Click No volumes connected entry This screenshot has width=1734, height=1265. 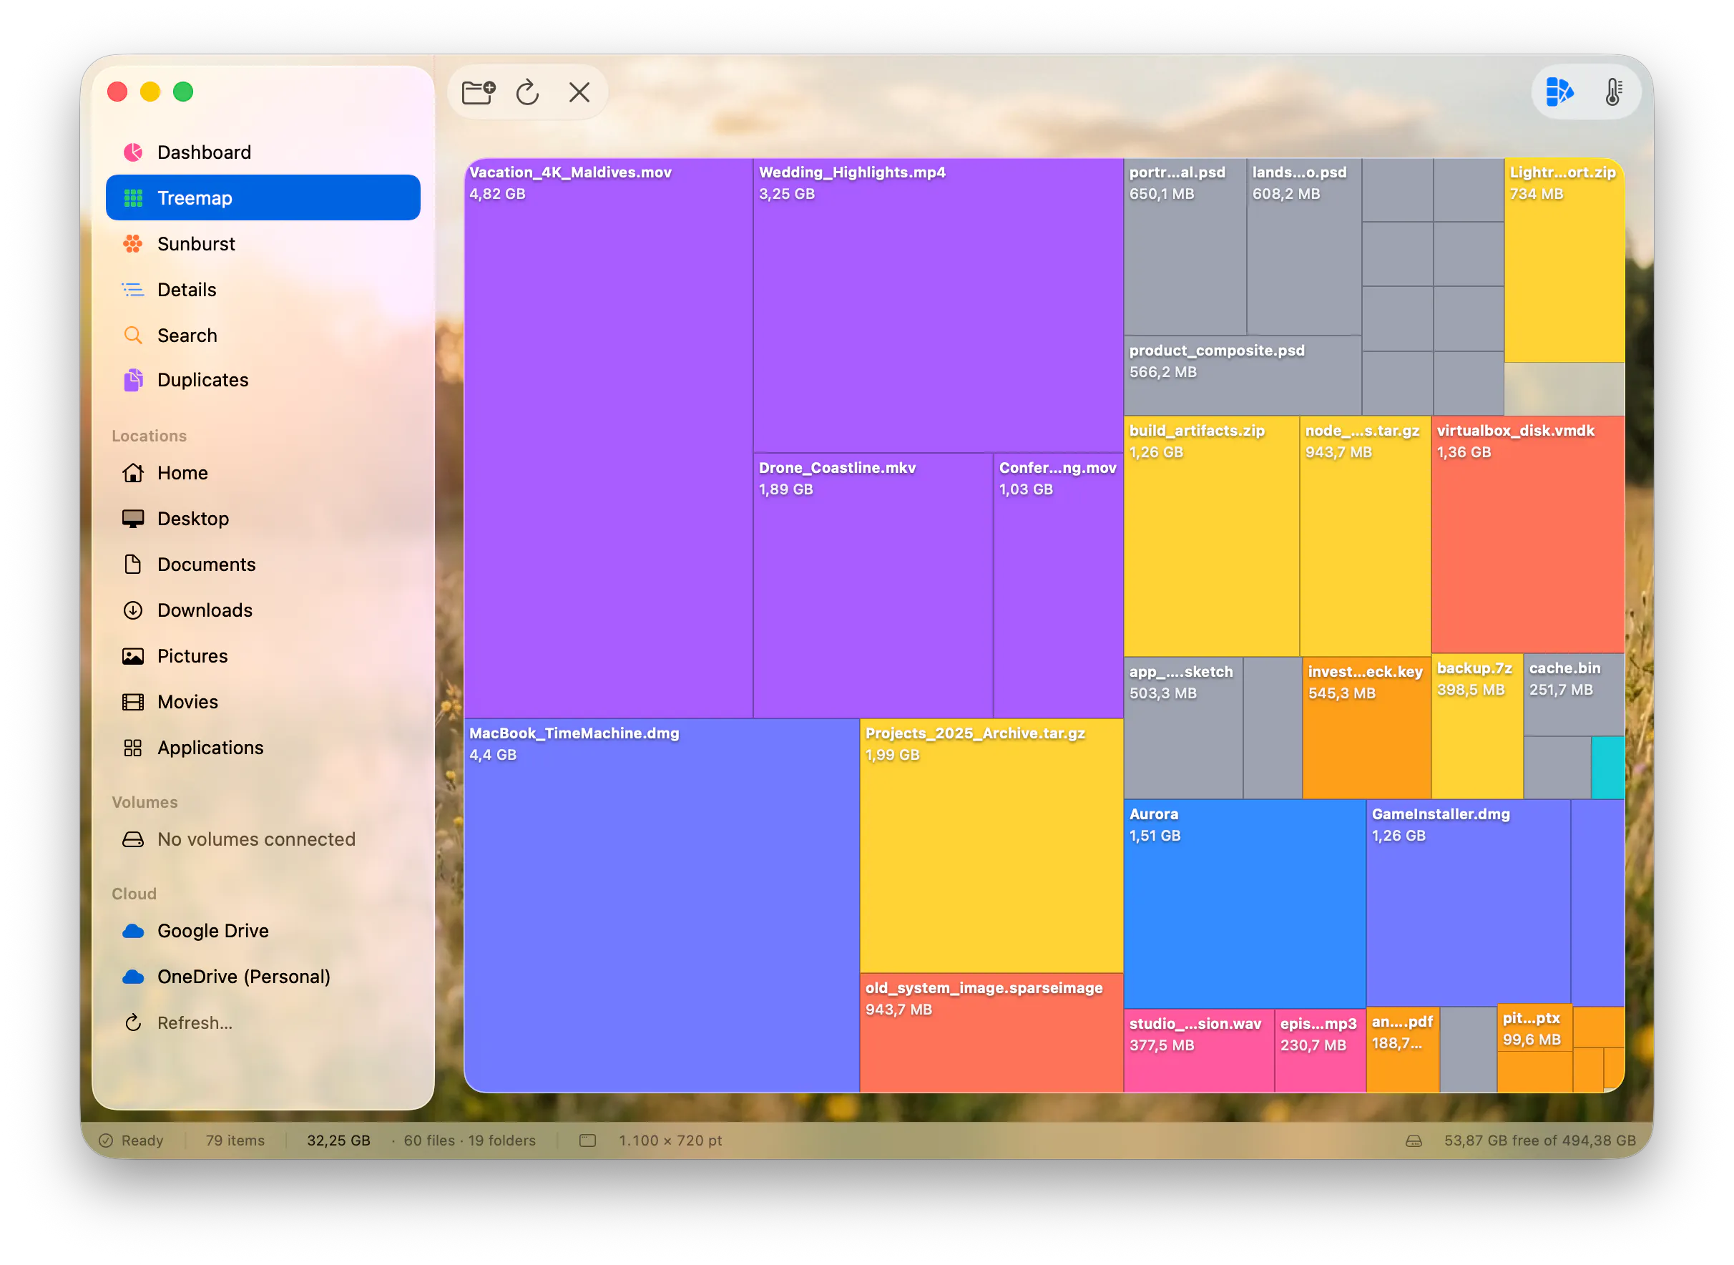pos(263,839)
